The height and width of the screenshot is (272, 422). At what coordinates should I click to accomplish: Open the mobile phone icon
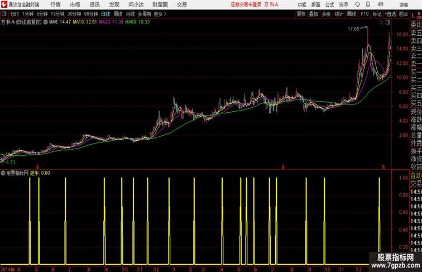click(368, 4)
